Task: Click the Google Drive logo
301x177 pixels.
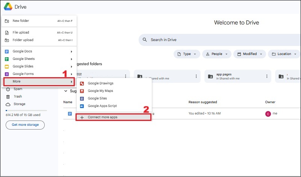Action: pos(8,7)
